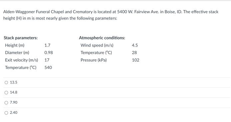This screenshot has height=122, width=231.
Task: Click the wind speed value 4.5
Action: [x=135, y=45]
